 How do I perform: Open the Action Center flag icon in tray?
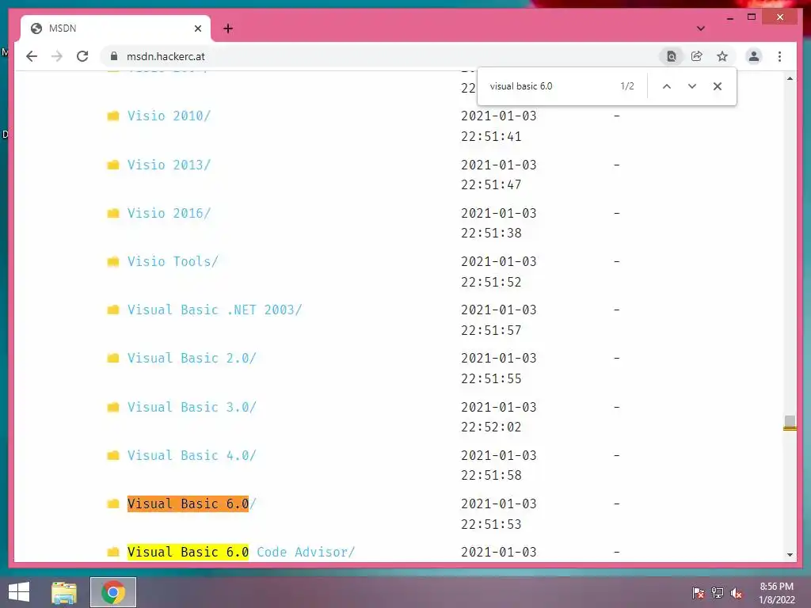(x=699, y=593)
